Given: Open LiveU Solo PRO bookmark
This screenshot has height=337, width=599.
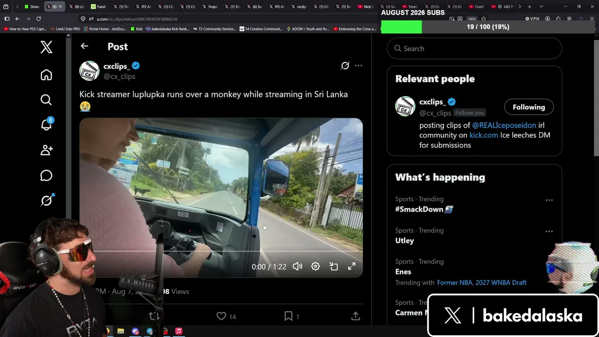Looking at the screenshot, I should [x=65, y=29].
